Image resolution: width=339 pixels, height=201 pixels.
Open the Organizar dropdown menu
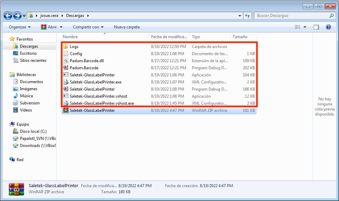point(20,27)
